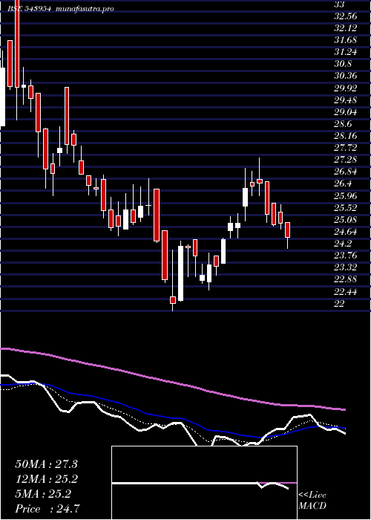Select the 29.04 price axis label
The height and width of the screenshot is (520, 371).
pyautogui.click(x=345, y=112)
